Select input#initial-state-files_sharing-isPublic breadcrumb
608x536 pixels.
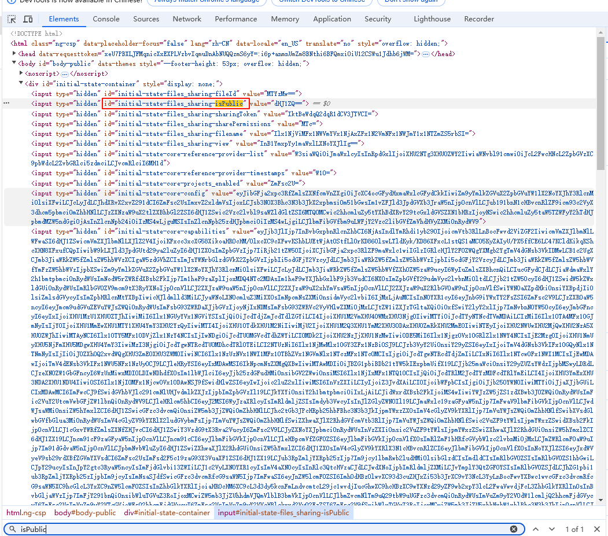tap(283, 513)
